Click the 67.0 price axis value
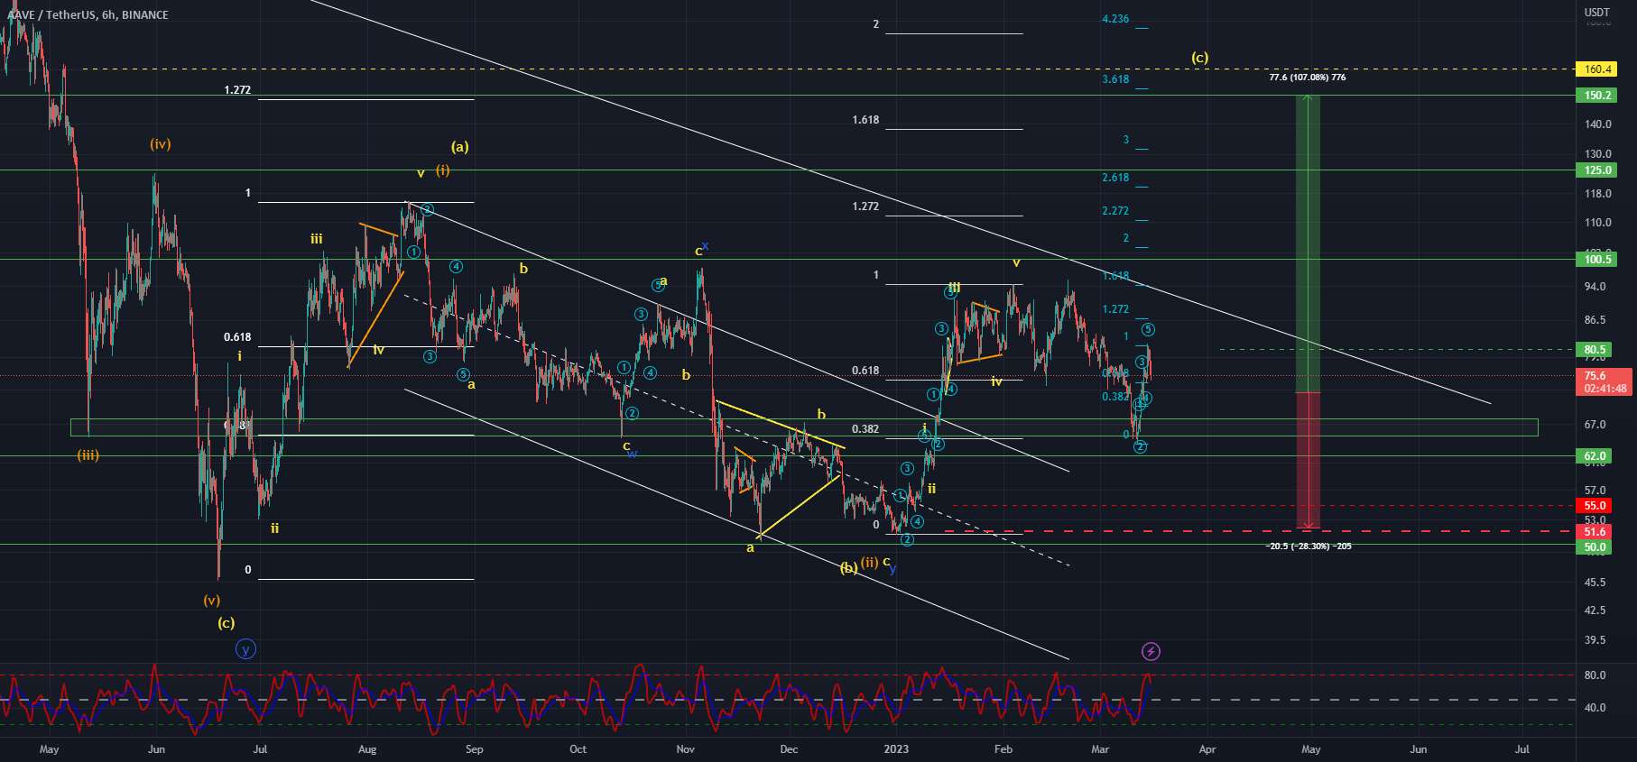The height and width of the screenshot is (762, 1637). (x=1595, y=425)
